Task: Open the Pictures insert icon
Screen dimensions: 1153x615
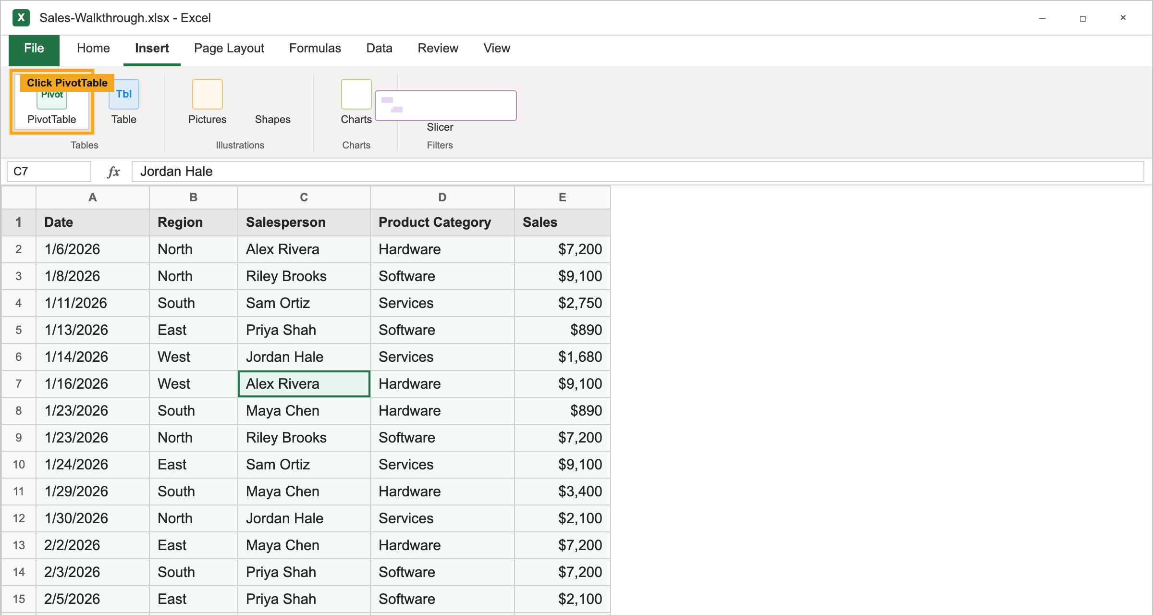Action: [208, 94]
